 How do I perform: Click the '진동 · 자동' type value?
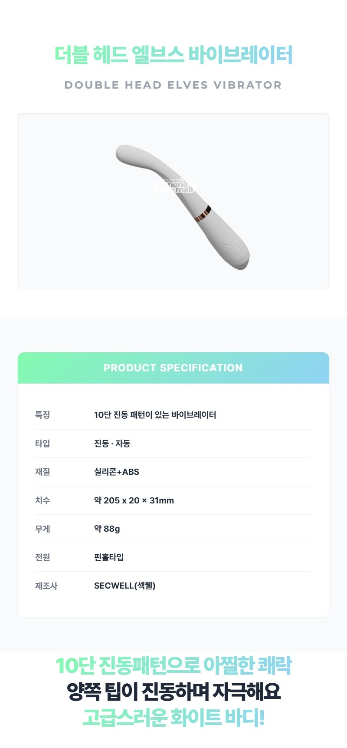click(112, 444)
